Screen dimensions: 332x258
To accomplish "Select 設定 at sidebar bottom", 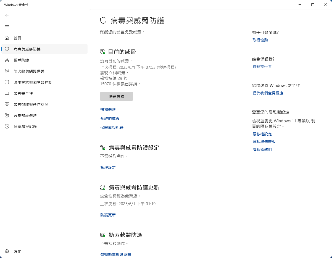I will point(44,251).
